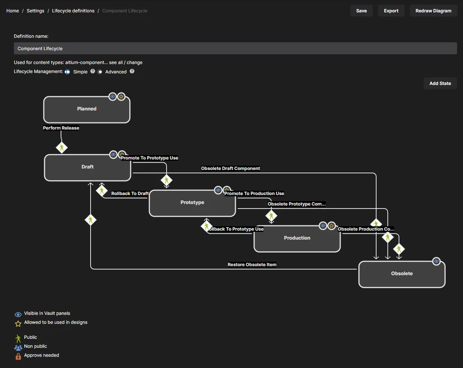Click the help icon beside Simple

point(93,71)
